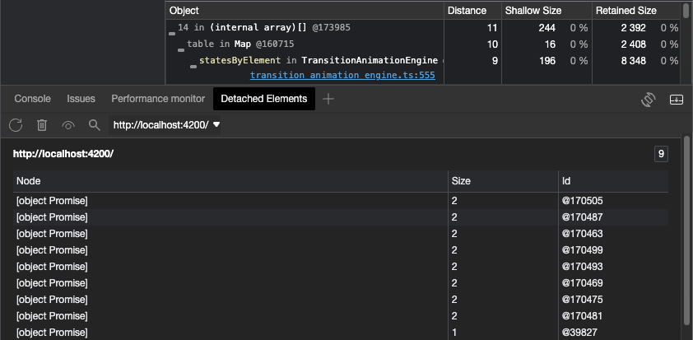Collapse the statesByElement retainer row

tap(193, 67)
